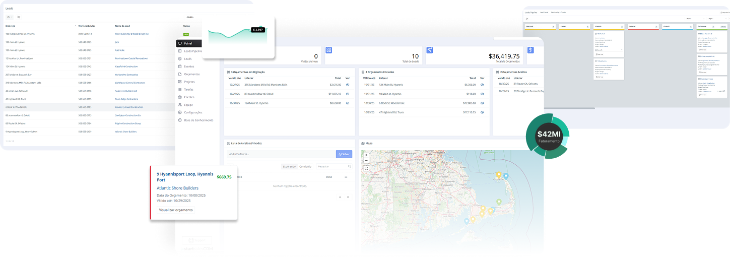Click the Salvar button
This screenshot has width=730, height=261.
coord(344,154)
